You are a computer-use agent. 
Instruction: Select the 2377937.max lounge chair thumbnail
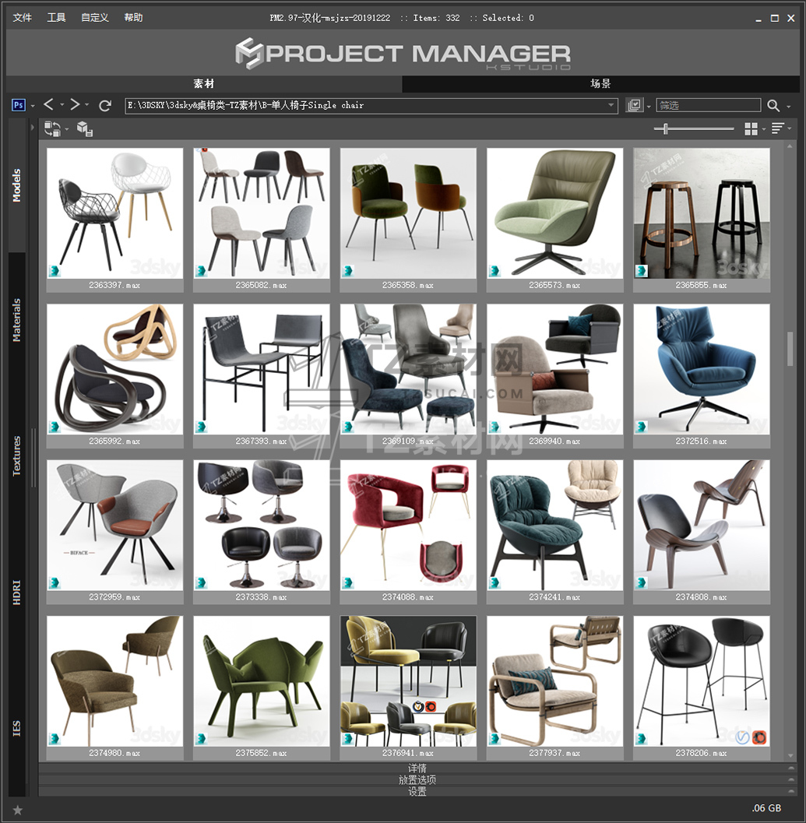pos(555,681)
